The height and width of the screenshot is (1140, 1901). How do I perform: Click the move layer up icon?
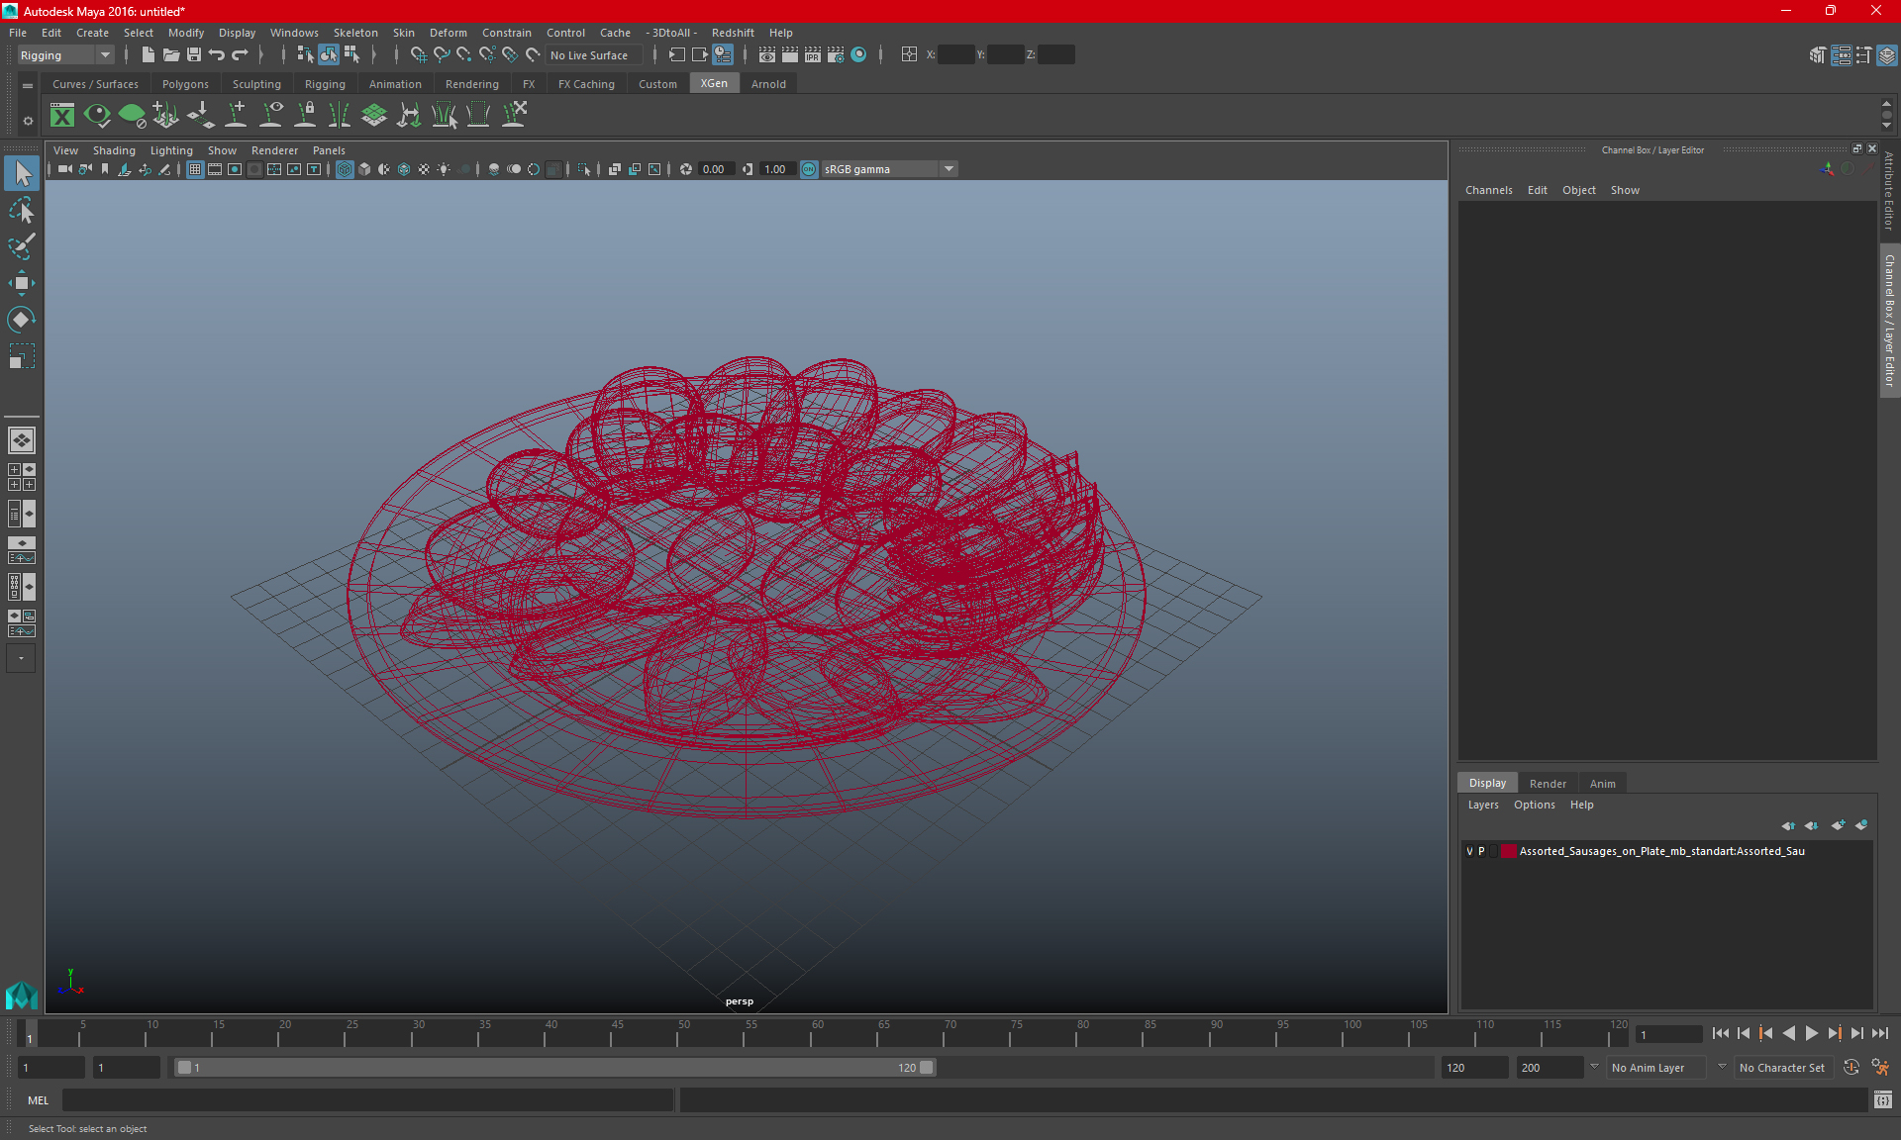[x=1788, y=825]
